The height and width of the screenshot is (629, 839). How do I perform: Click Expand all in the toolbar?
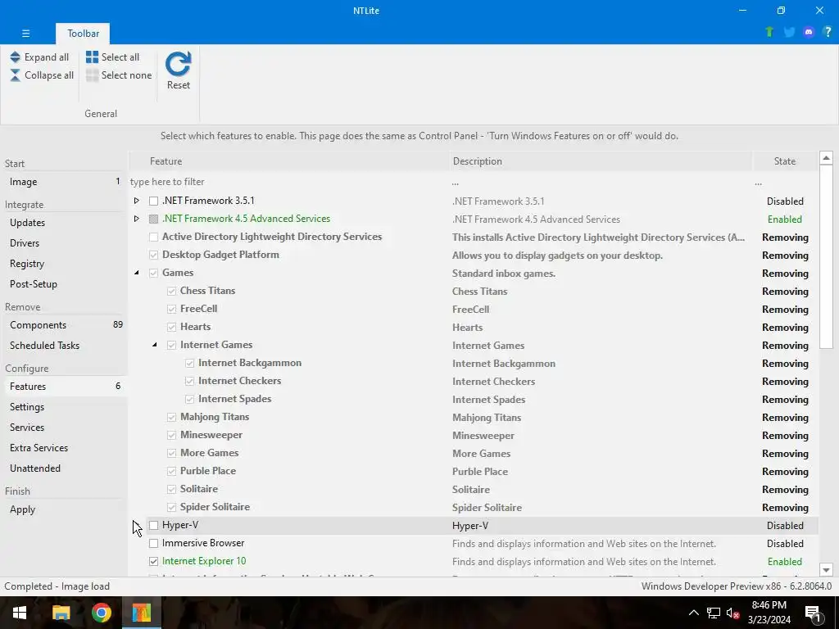[x=39, y=57]
